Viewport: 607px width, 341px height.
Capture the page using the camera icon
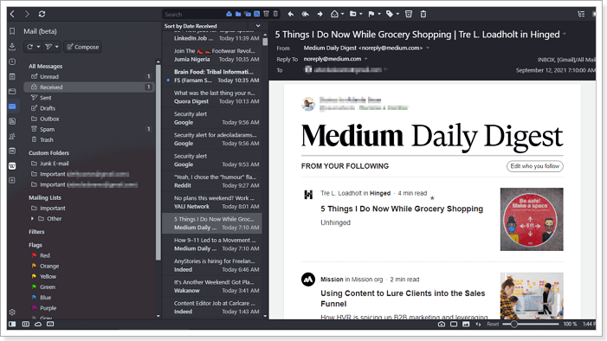[442, 324]
